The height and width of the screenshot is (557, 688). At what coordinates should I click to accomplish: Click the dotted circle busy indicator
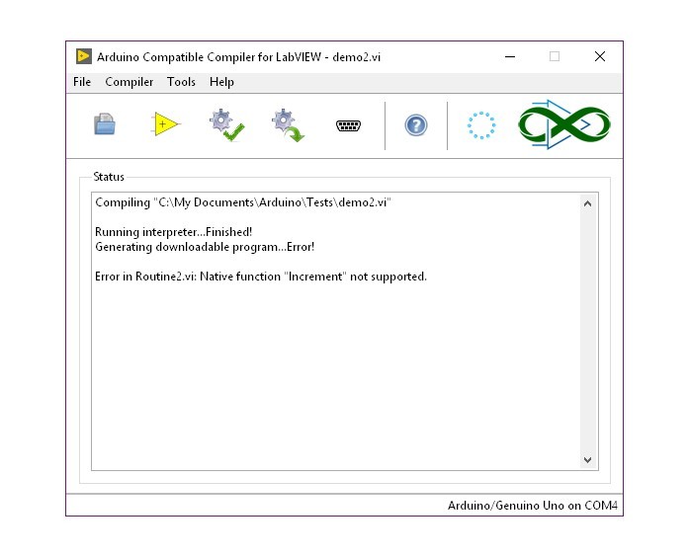click(481, 125)
